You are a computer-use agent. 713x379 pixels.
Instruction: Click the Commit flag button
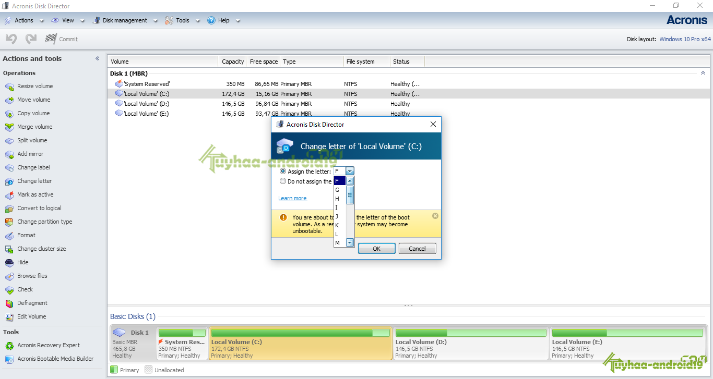click(62, 39)
